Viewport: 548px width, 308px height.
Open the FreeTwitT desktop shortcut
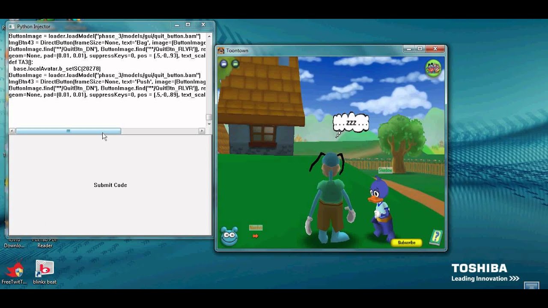pyautogui.click(x=14, y=272)
